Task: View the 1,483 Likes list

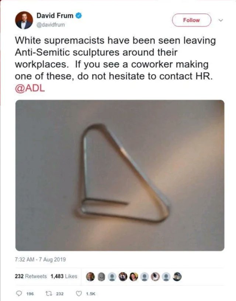Action: click(64, 276)
